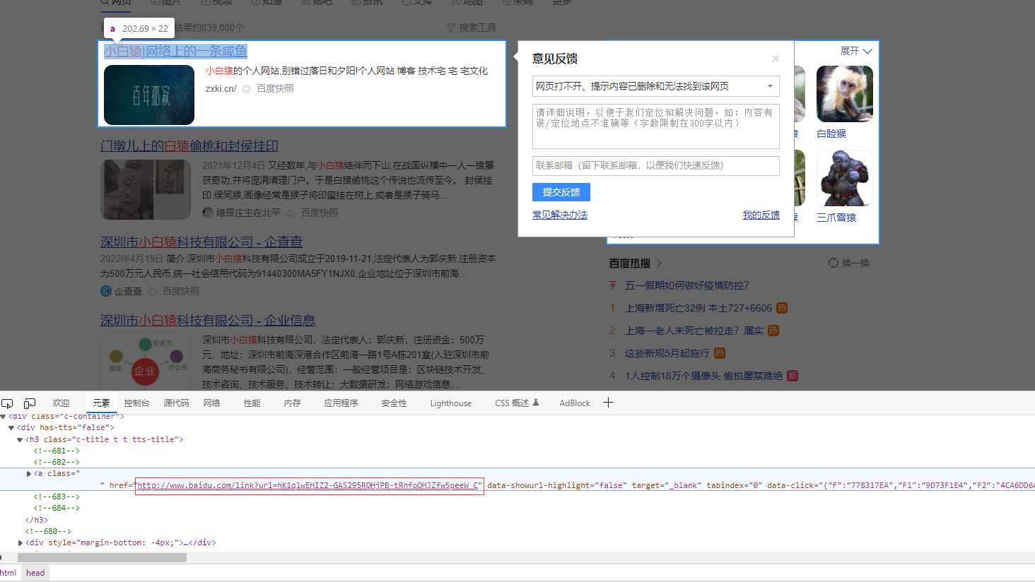1035x582 pixels.
Task: Click the 百度热搜 arrow icon
Action: click(x=659, y=263)
